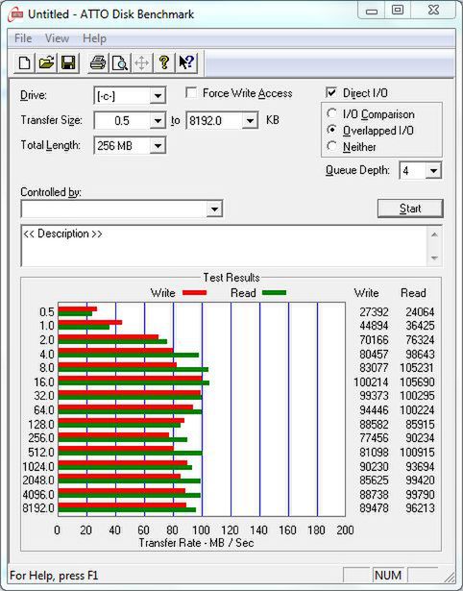
Task: Click the red Write legend swatch
Action: click(194, 293)
